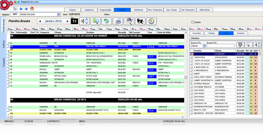The image size is (263, 133).
Task: Preview audio with the Clientes panel speaker
Action: (257, 45)
